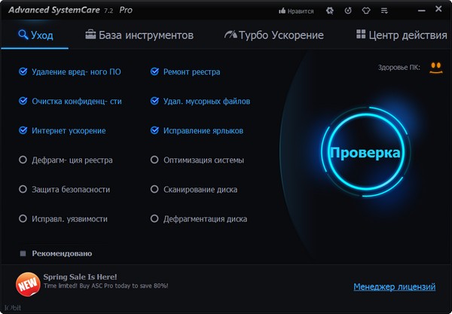Open the More options menu icon

[384, 11]
